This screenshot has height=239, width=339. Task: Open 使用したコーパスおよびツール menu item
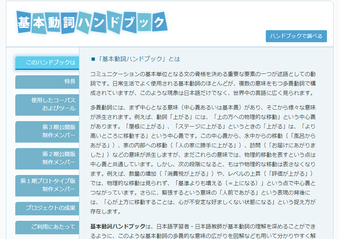tap(47, 105)
